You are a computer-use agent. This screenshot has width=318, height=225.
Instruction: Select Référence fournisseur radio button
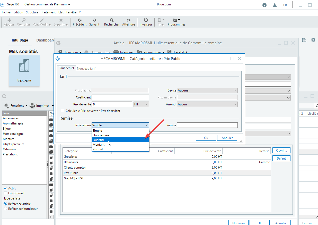tap(5, 209)
